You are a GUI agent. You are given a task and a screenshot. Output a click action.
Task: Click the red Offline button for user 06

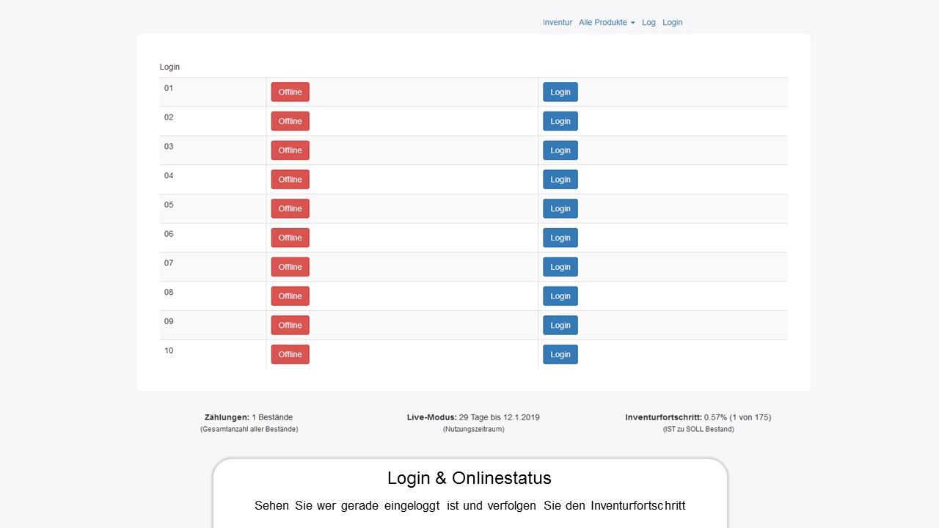coord(290,238)
